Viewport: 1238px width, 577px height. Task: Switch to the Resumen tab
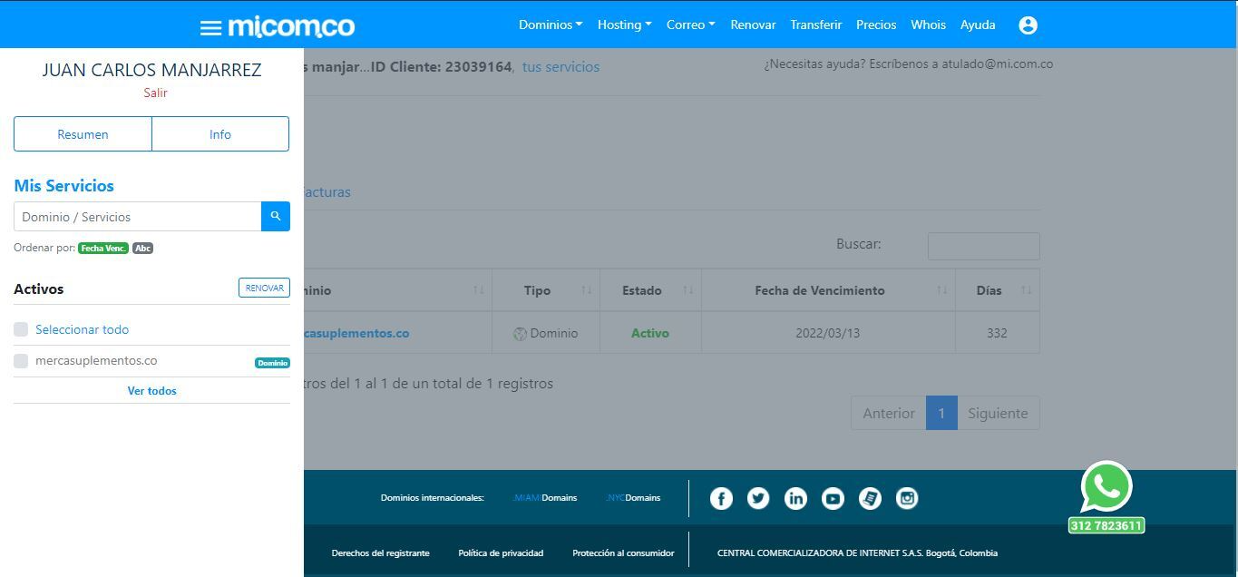coord(83,133)
